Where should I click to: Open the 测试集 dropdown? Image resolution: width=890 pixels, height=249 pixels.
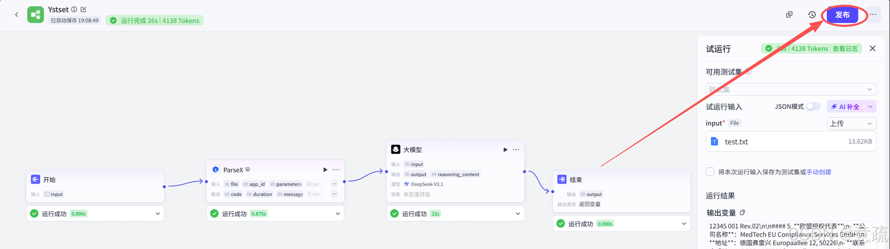[x=791, y=90]
